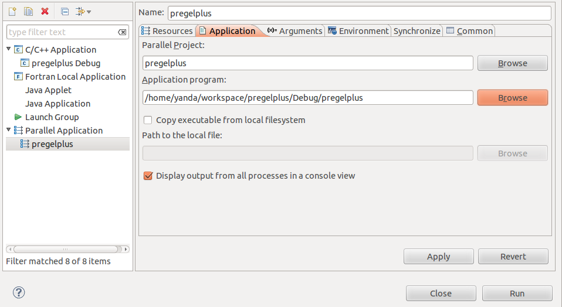Open the Environment tab
This screenshot has width=562, height=307.
[358, 31]
